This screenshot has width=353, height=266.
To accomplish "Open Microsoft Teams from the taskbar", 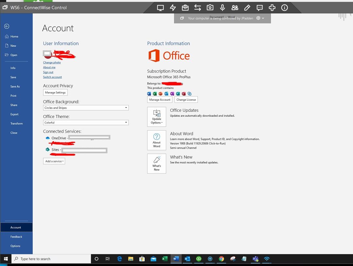I will point(255,259).
